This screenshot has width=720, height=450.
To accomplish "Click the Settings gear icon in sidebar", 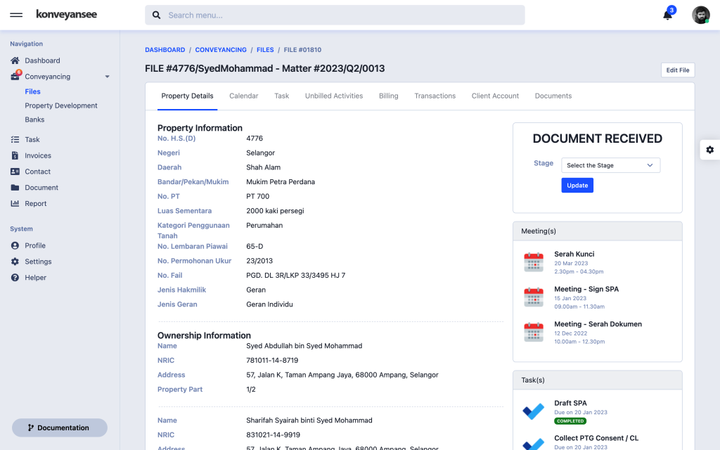I will [16, 261].
